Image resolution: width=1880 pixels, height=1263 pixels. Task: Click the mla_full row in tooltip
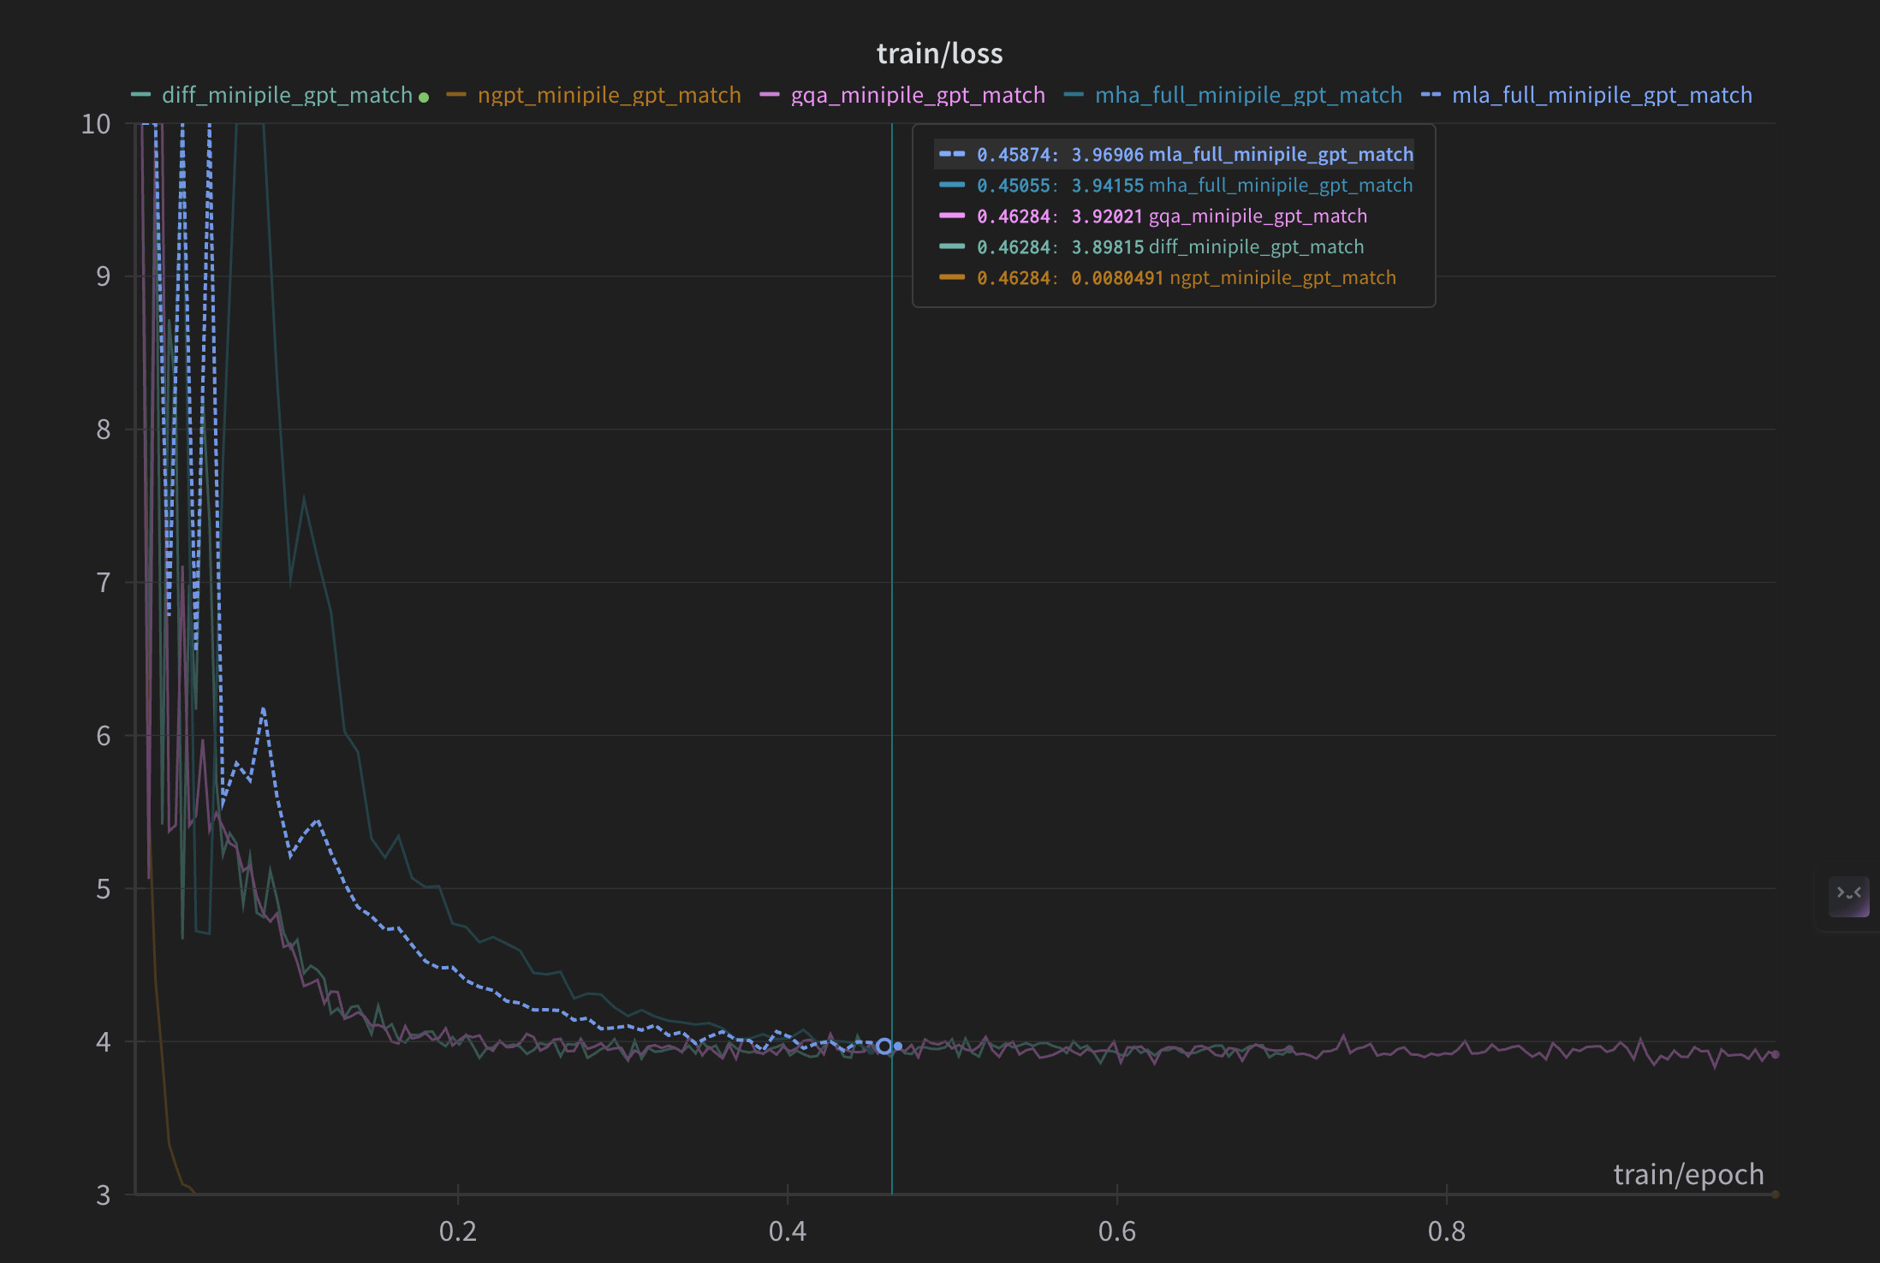[1174, 154]
